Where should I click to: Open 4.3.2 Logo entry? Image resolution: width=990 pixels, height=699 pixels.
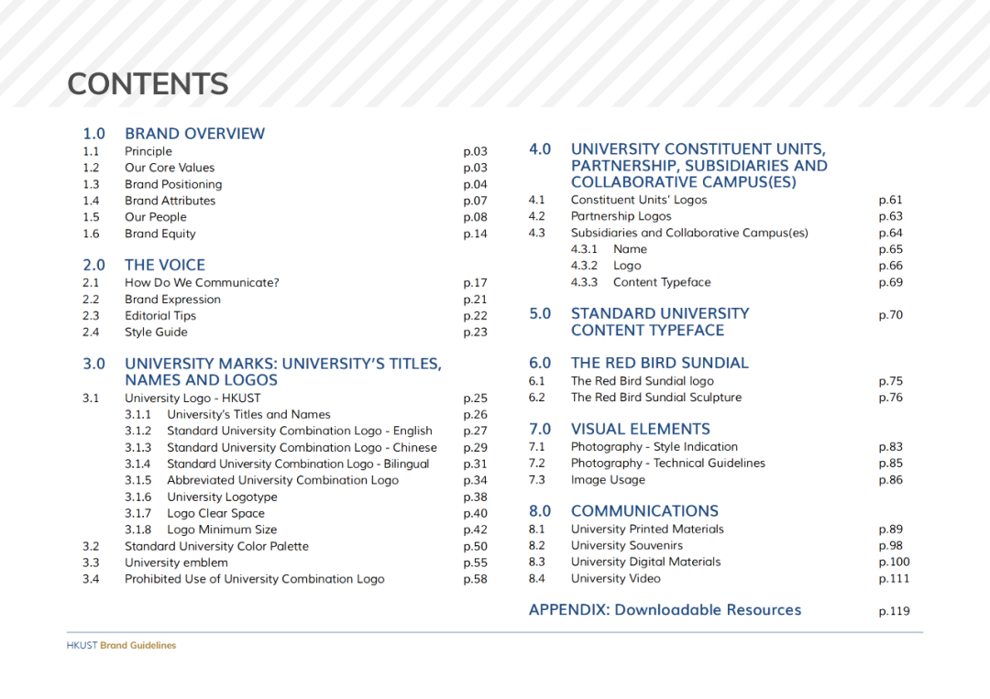[627, 266]
